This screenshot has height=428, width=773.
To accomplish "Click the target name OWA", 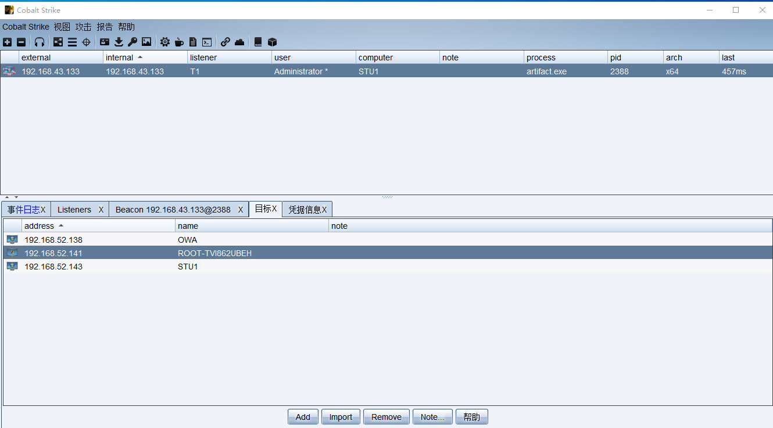I will click(x=187, y=240).
